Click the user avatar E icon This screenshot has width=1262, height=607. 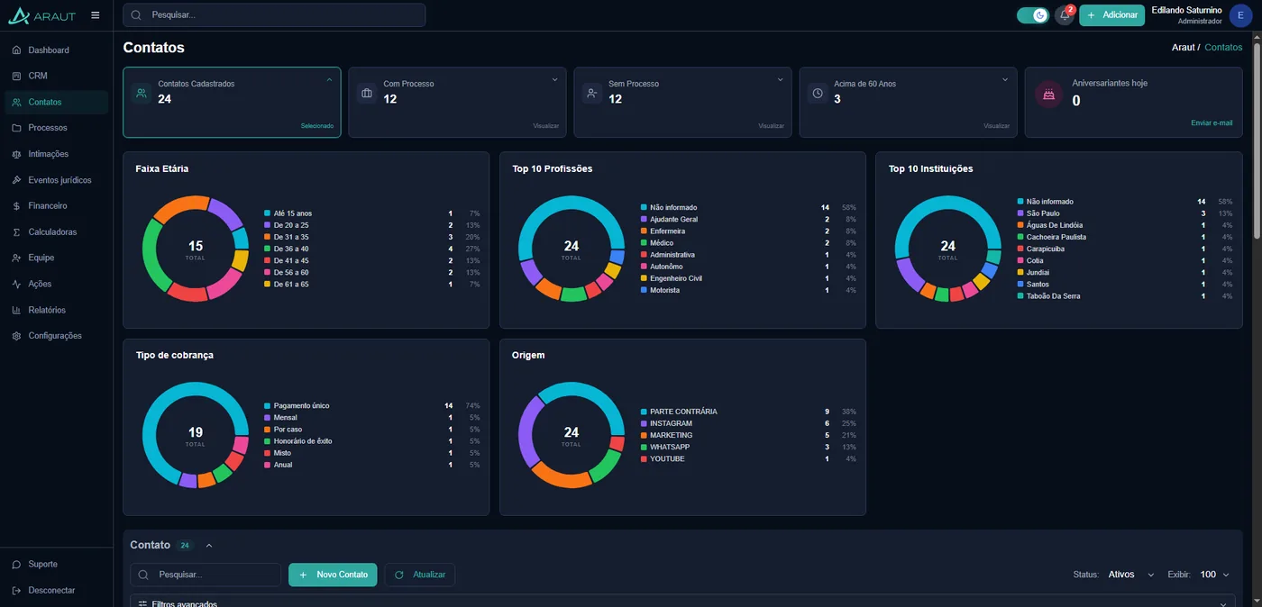(1241, 15)
